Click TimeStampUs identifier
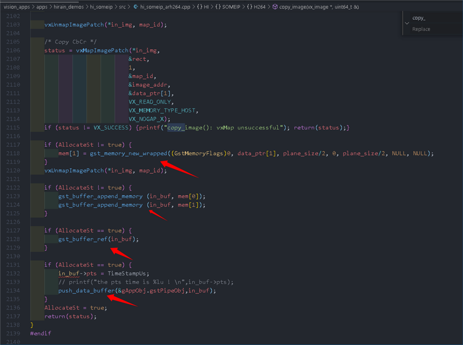The height and width of the screenshot is (345, 463). pyautogui.click(x=127, y=273)
